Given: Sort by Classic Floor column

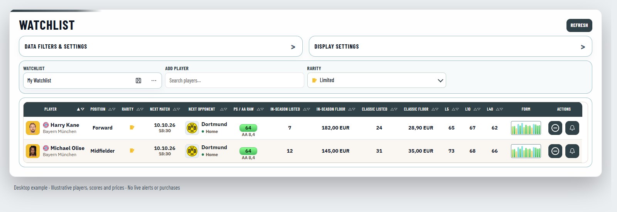Looking at the screenshot, I should tap(435, 109).
